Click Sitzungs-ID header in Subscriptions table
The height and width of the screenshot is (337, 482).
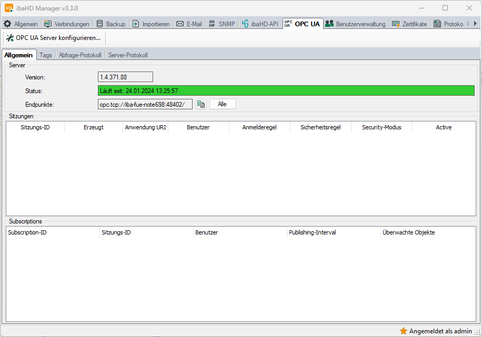pyautogui.click(x=147, y=232)
